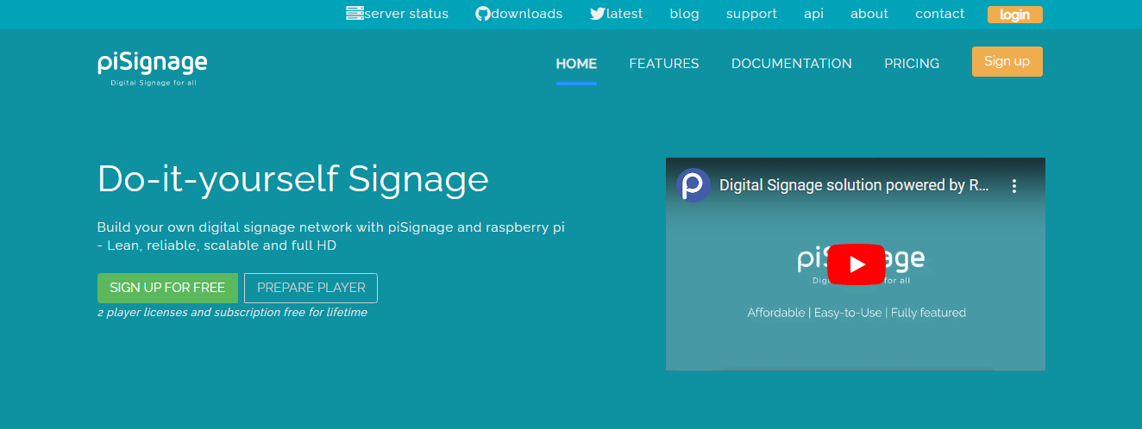Click the "Digital Signage for all" tagline under logo
Viewport: 1142px width, 429px height.
click(154, 84)
